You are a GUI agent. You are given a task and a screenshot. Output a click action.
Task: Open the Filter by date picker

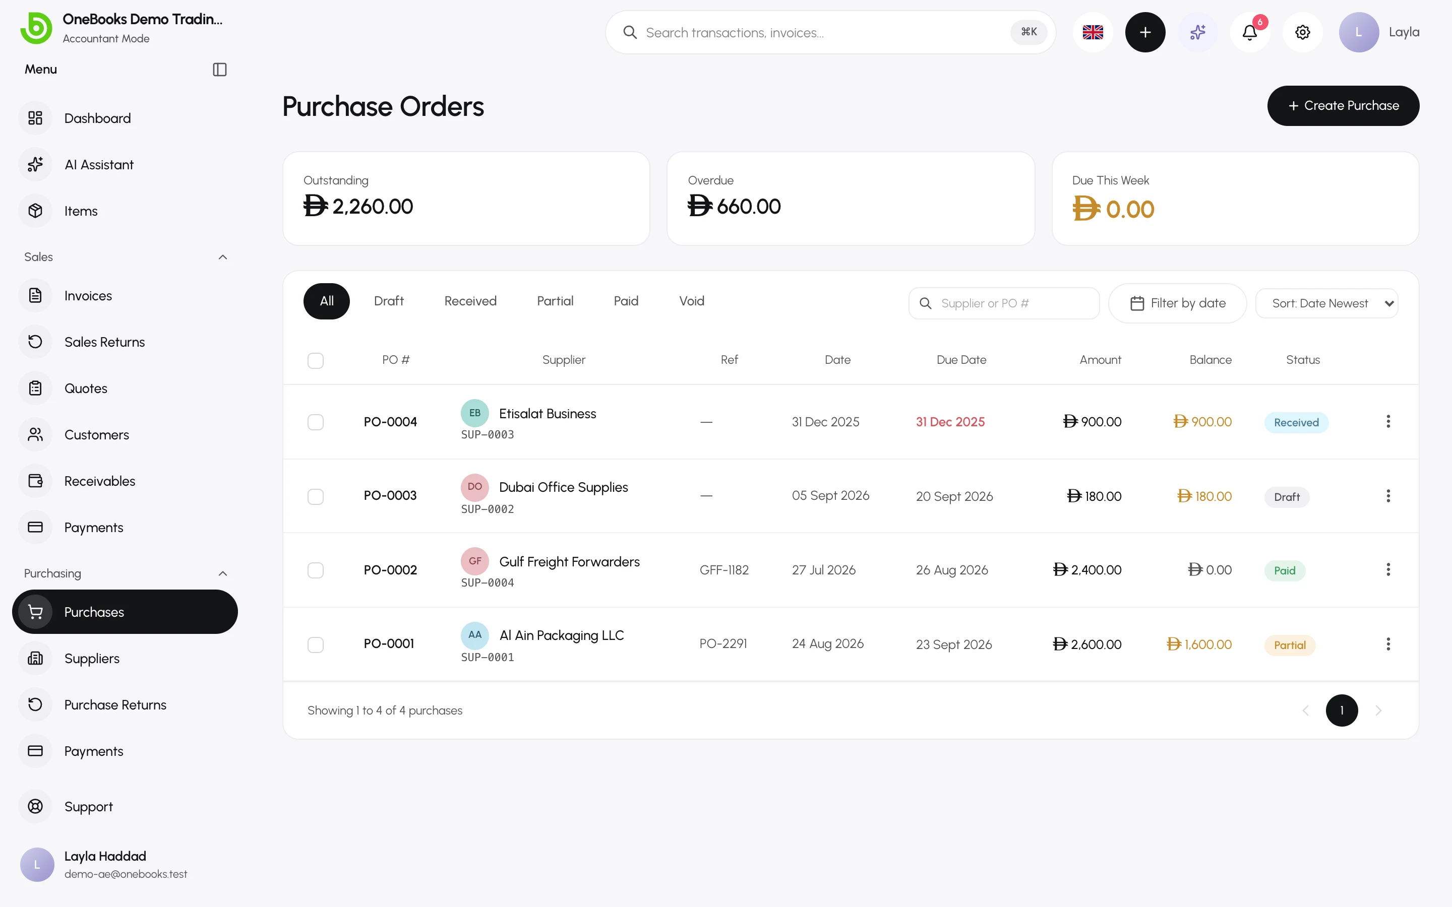click(x=1177, y=303)
